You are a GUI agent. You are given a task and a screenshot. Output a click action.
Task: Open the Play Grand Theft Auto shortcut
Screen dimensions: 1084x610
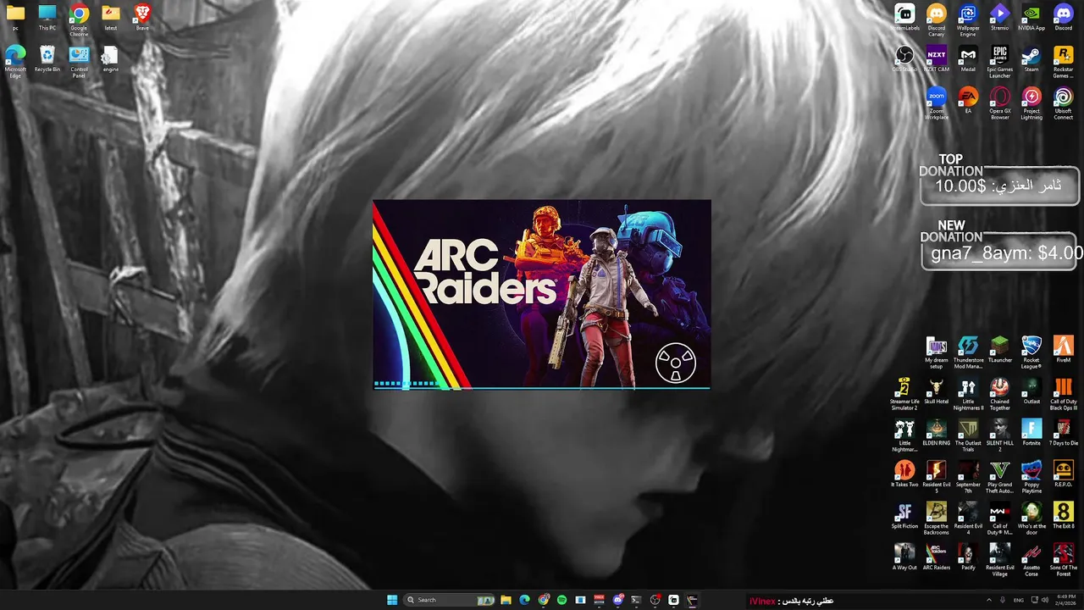[999, 477]
